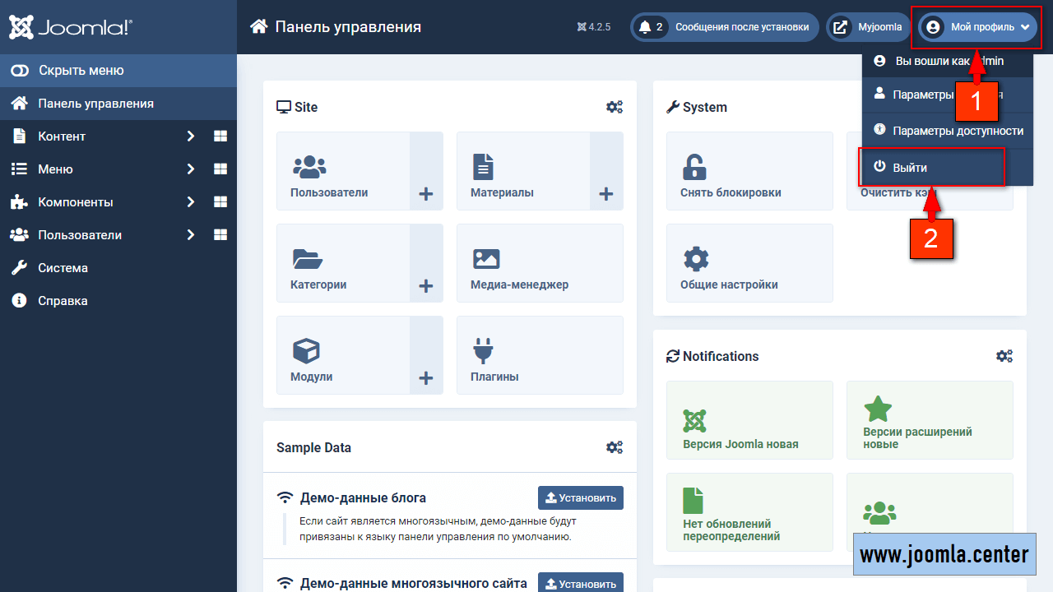The width and height of the screenshot is (1053, 592).
Task: Expand the Меню sidebar chevron
Action: (x=190, y=169)
